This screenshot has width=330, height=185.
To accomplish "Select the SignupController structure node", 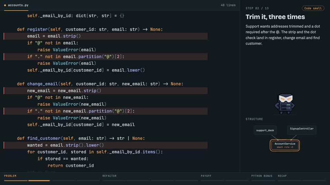I will (x=301, y=130).
